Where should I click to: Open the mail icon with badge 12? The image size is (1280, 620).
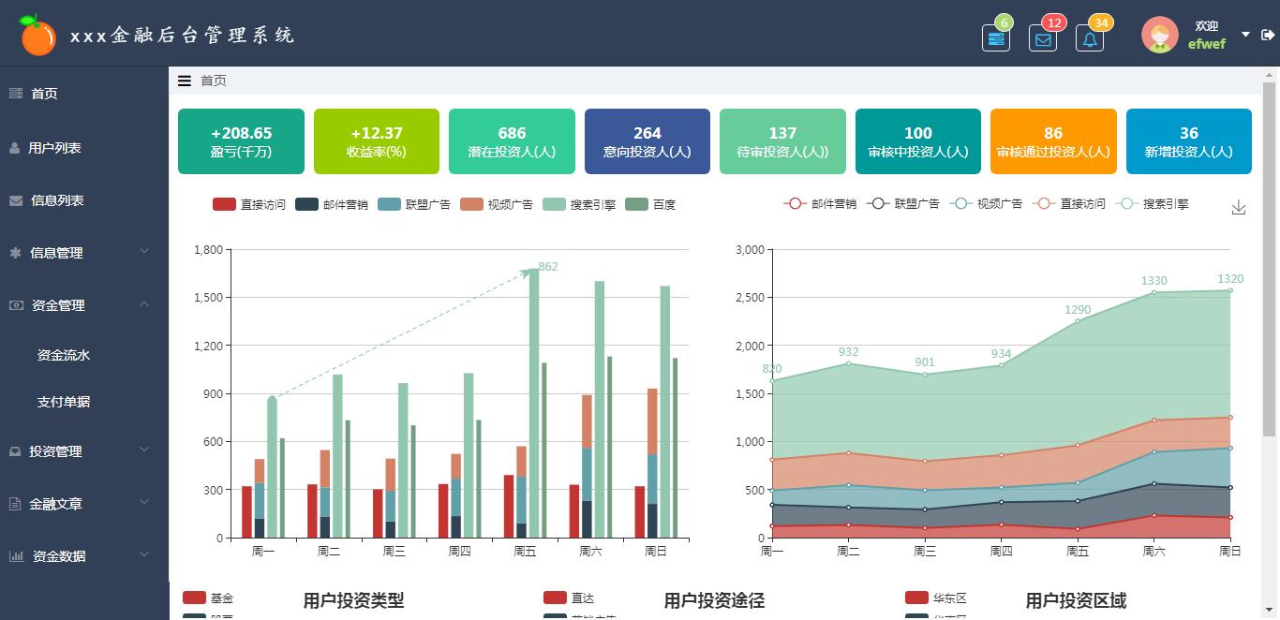[x=1043, y=38]
